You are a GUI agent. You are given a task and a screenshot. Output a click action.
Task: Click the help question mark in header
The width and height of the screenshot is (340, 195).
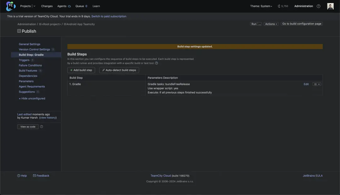[x=318, y=6]
